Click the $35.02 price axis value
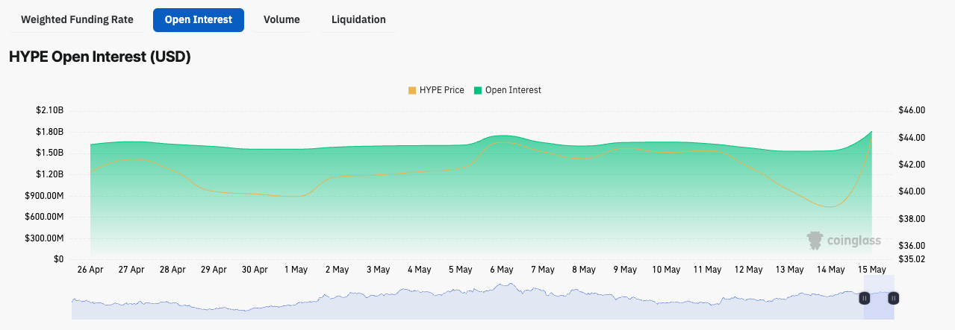 click(912, 259)
